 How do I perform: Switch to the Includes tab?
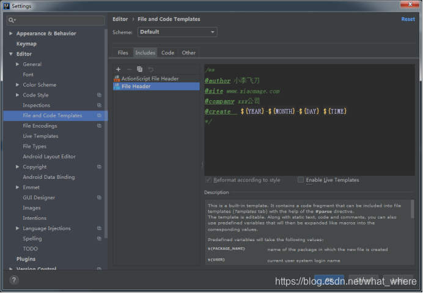(x=145, y=52)
